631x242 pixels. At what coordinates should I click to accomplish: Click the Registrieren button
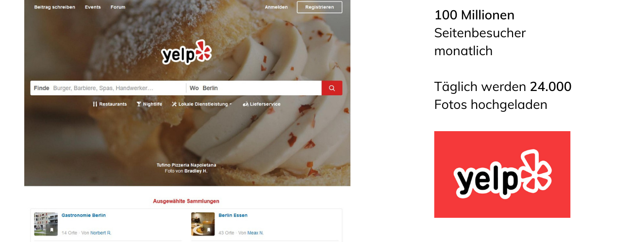[x=319, y=7]
